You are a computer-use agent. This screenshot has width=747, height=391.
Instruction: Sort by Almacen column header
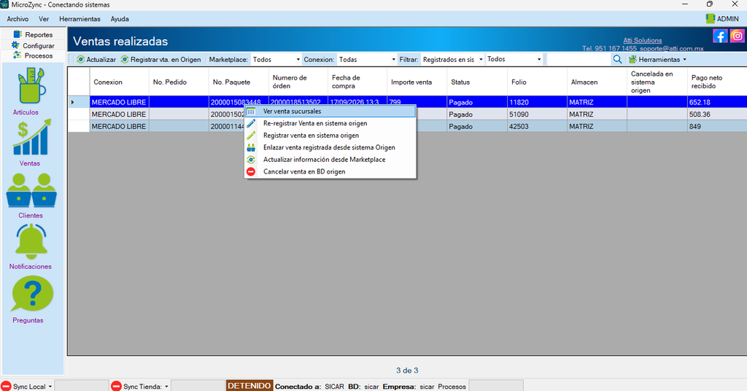[x=597, y=82]
